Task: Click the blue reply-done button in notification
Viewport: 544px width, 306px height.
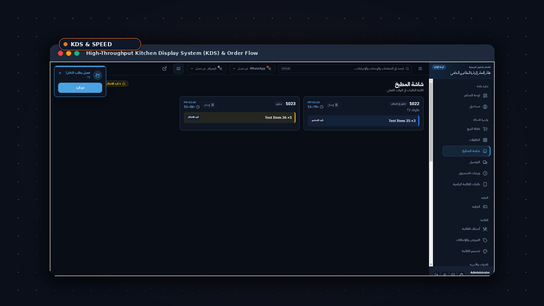Action: click(80, 87)
